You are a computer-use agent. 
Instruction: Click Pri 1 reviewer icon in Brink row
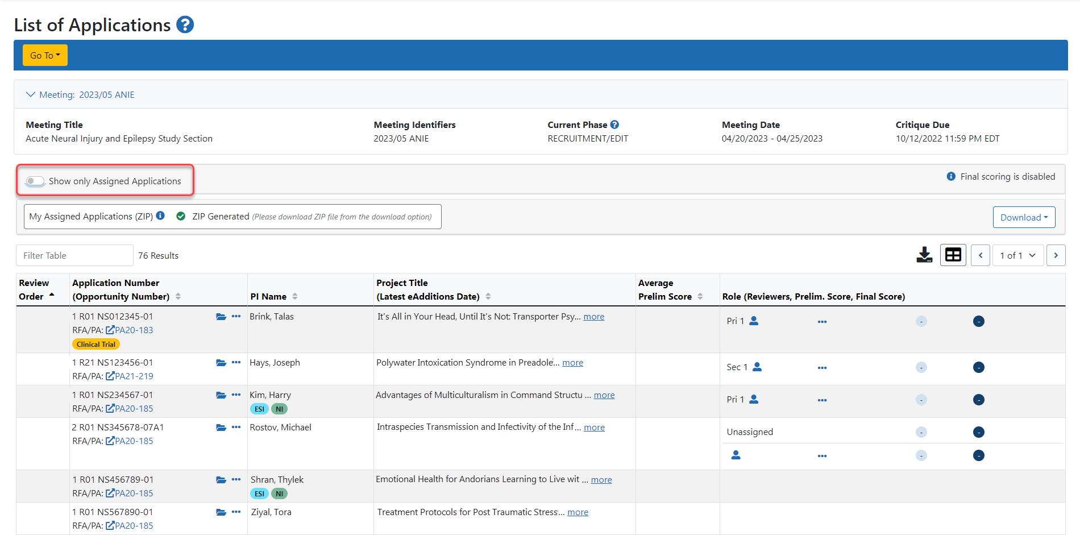(x=754, y=321)
